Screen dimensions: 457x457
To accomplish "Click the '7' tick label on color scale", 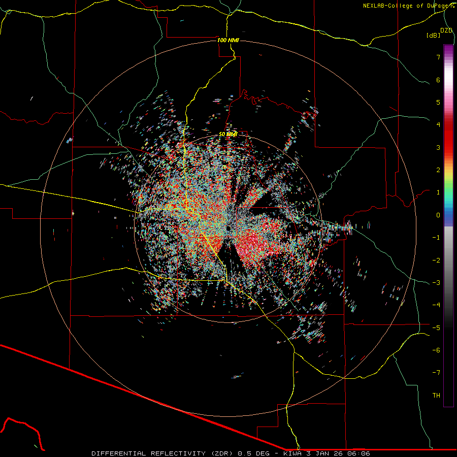I will tap(438, 57).
